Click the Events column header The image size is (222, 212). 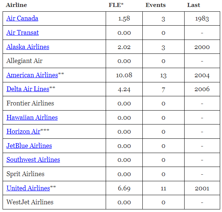click(156, 5)
